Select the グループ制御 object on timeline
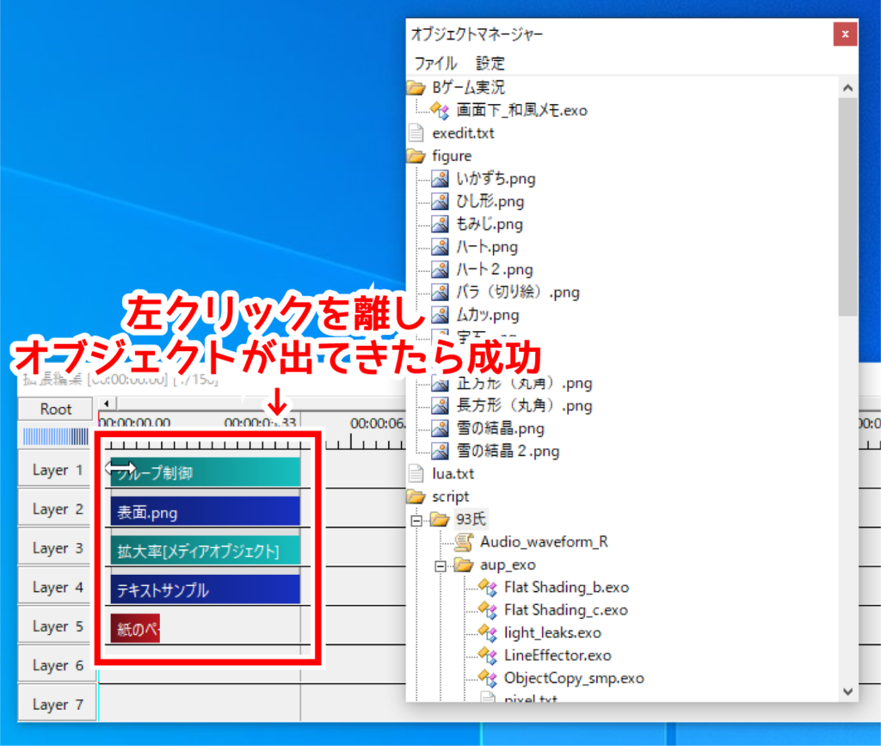Screen dimensions: 881x746 point(205,472)
